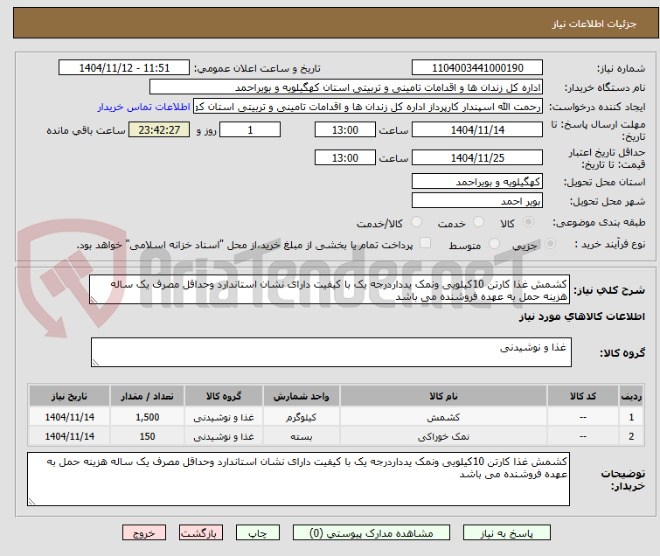Click the remaining time field 23:42:27
The height and width of the screenshot is (556, 660).
click(x=159, y=129)
